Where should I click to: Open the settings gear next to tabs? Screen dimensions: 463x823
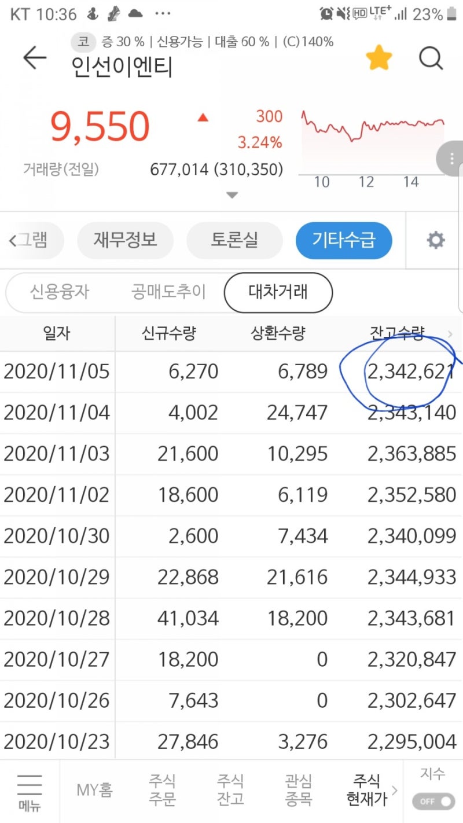(436, 240)
